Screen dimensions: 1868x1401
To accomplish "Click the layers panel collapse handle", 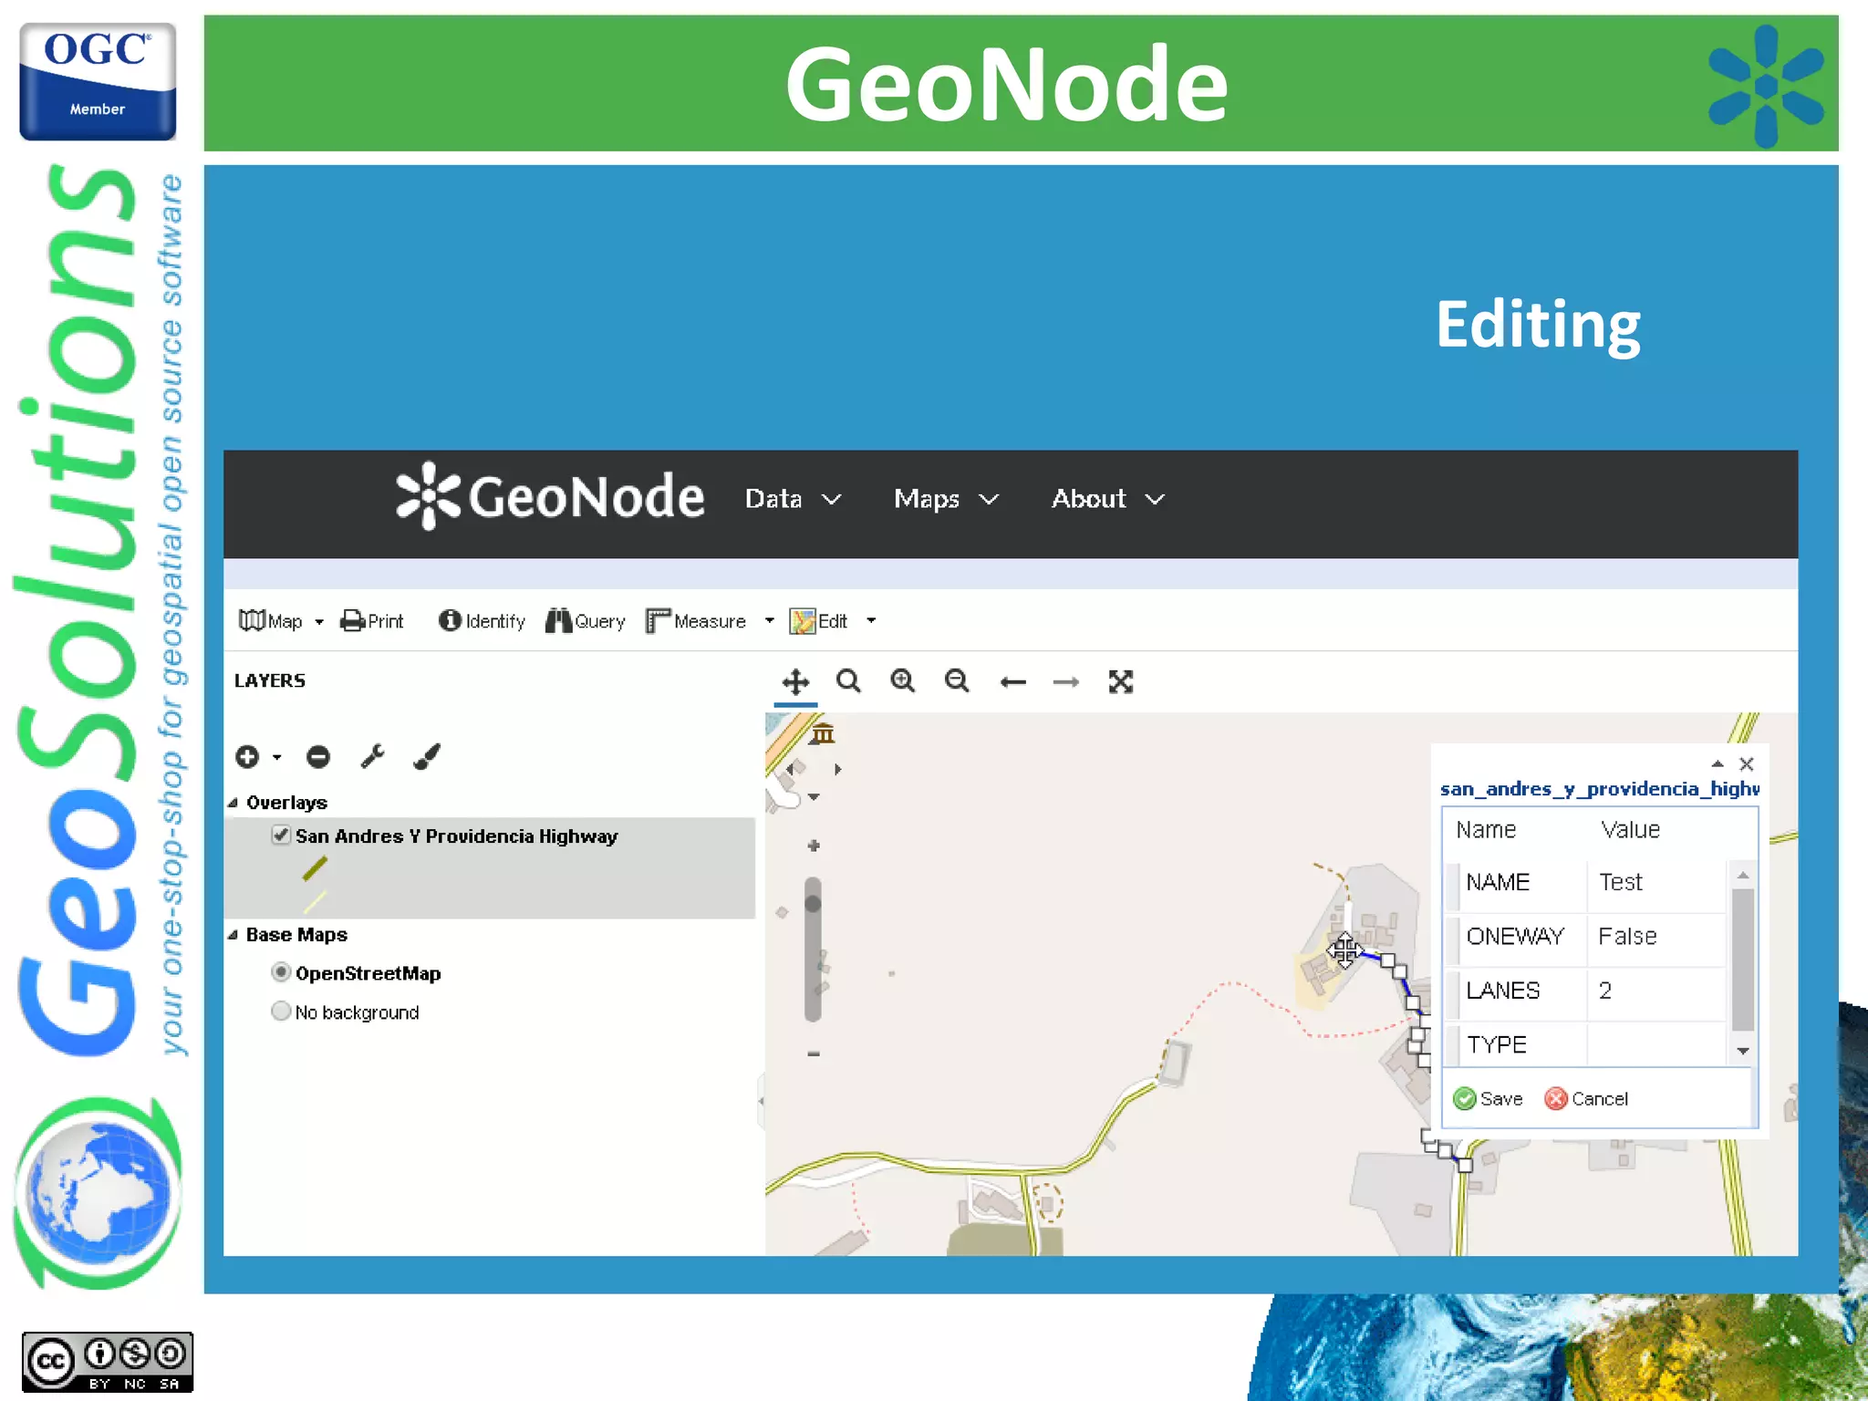I will coord(761,1101).
